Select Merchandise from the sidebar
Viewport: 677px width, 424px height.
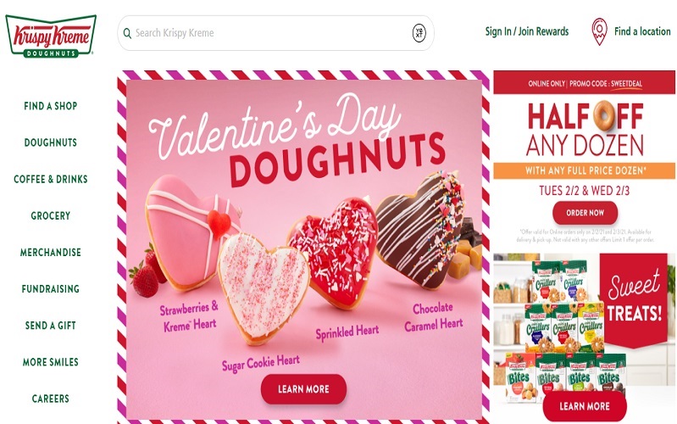[x=51, y=253]
